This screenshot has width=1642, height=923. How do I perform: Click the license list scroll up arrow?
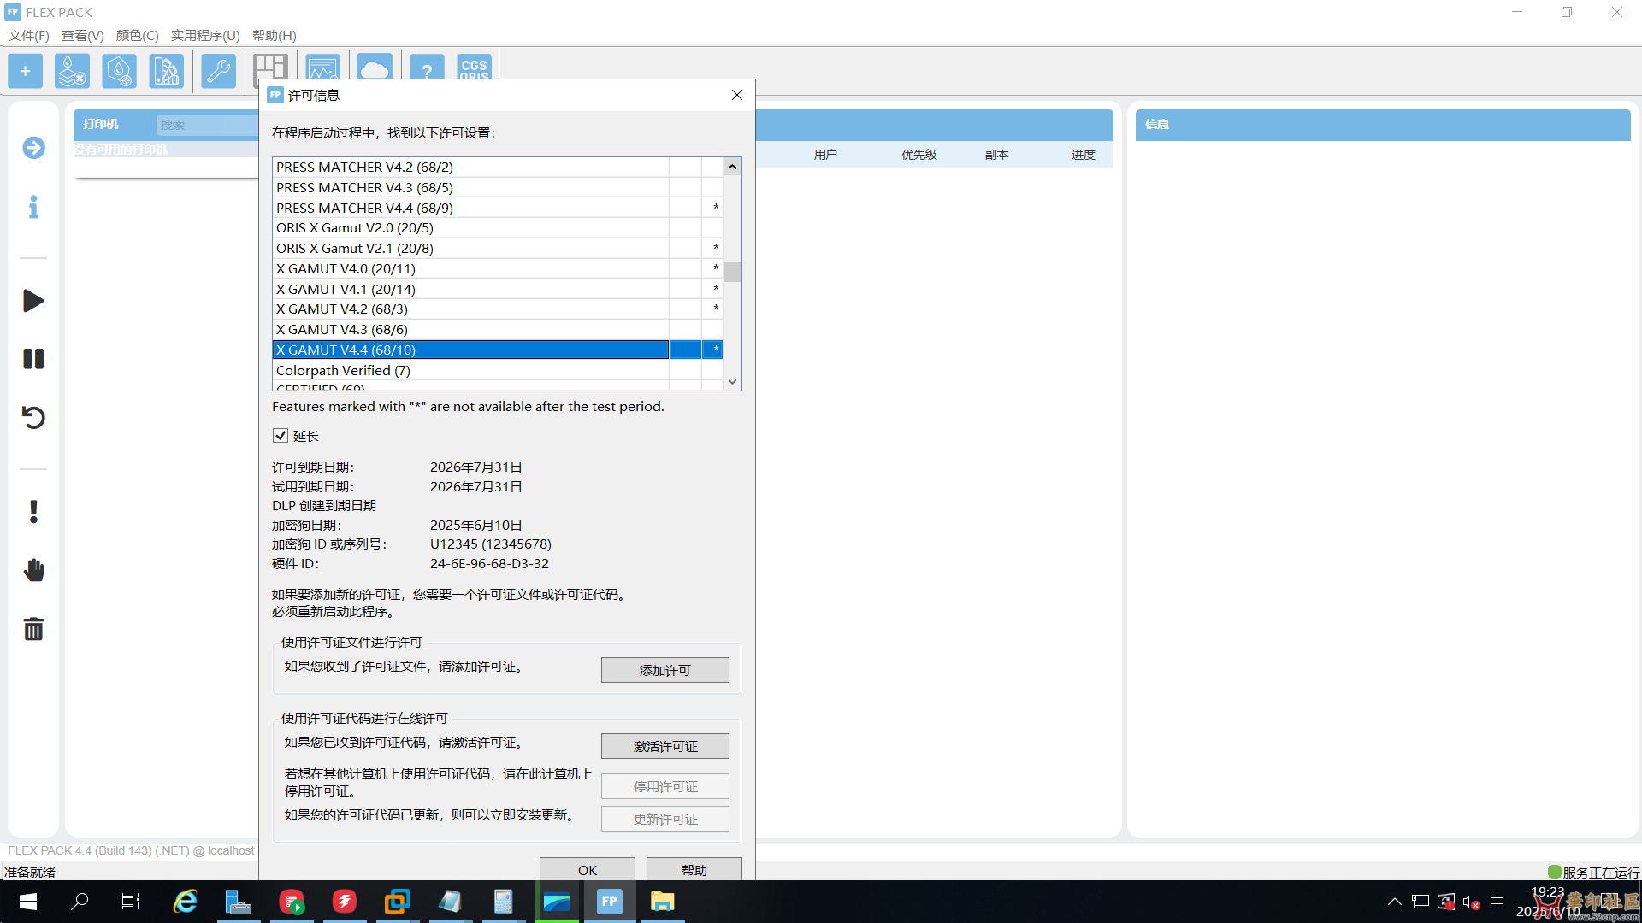(x=732, y=167)
